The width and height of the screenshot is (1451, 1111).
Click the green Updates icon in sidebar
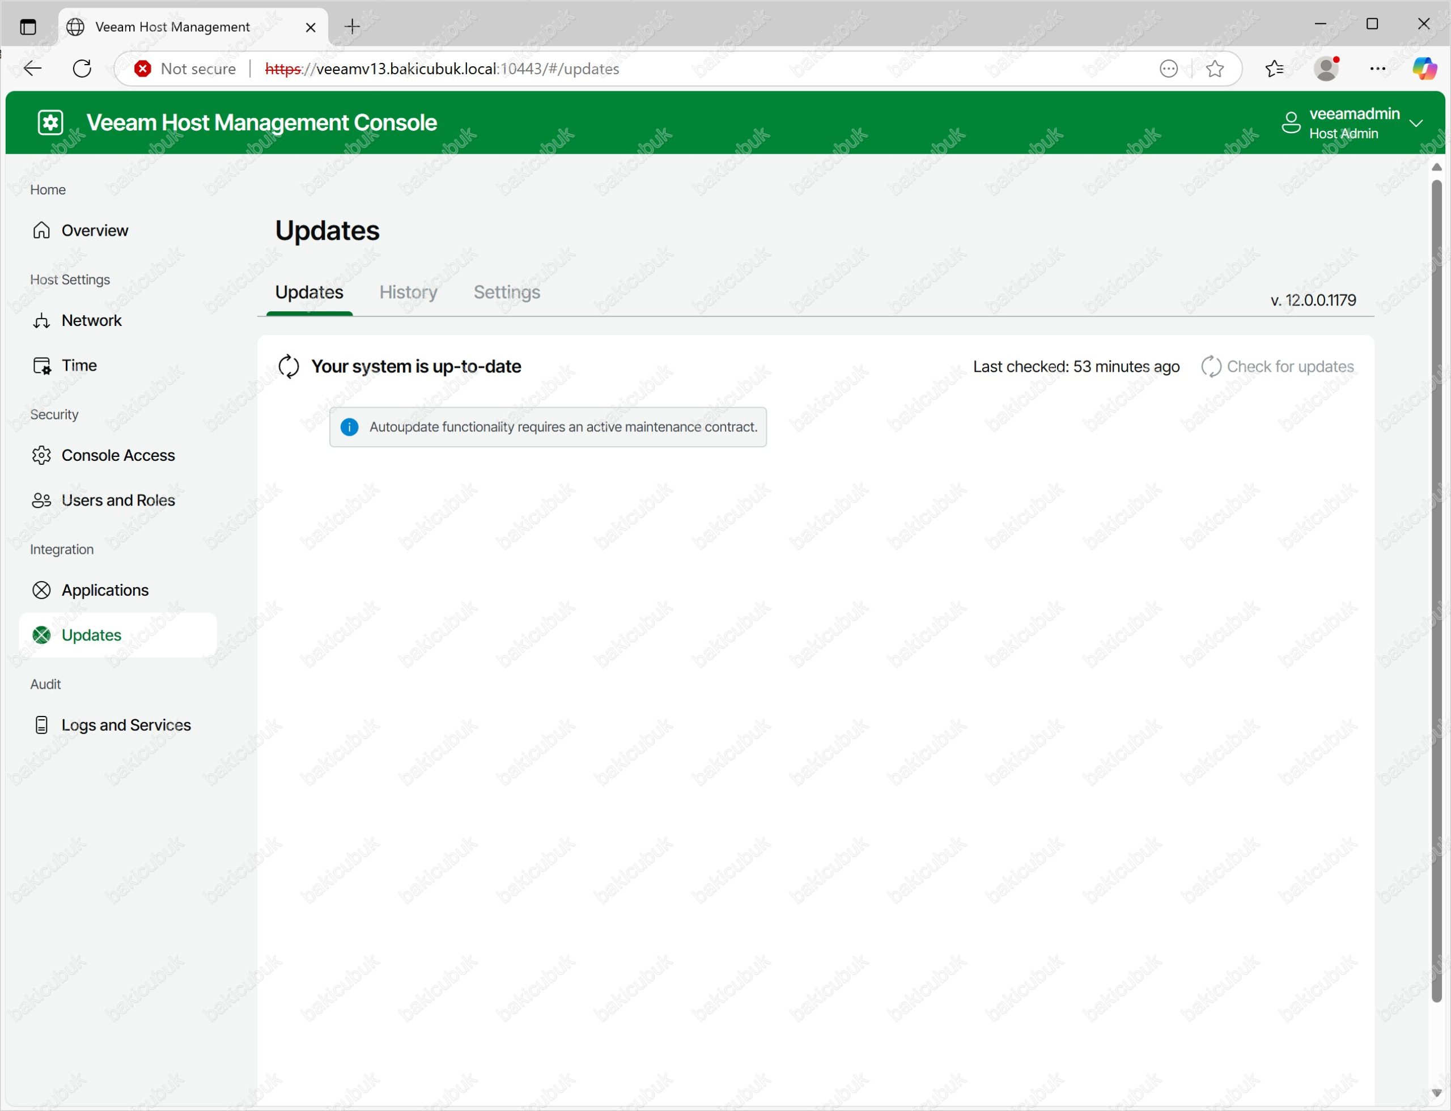[x=42, y=635]
